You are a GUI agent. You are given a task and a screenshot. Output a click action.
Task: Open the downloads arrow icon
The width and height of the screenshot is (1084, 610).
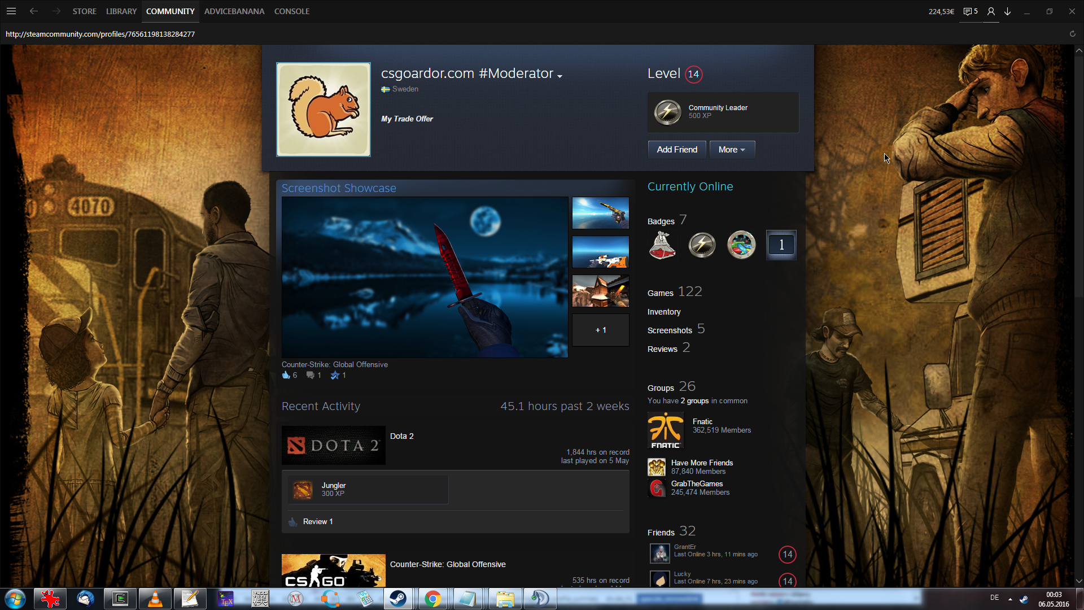click(x=1008, y=11)
